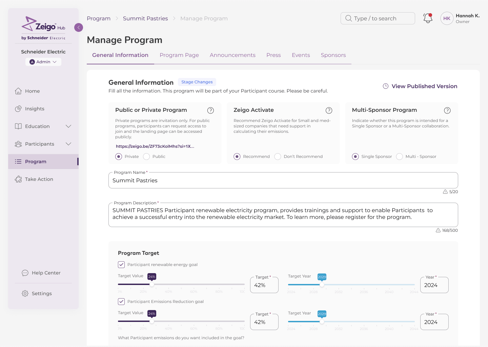Click renewable energy Year field
The height and width of the screenshot is (347, 488).
[434, 285]
